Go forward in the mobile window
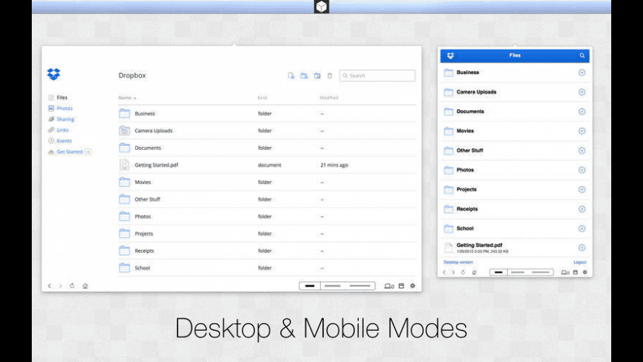The height and width of the screenshot is (362, 643). pyautogui.click(x=453, y=272)
